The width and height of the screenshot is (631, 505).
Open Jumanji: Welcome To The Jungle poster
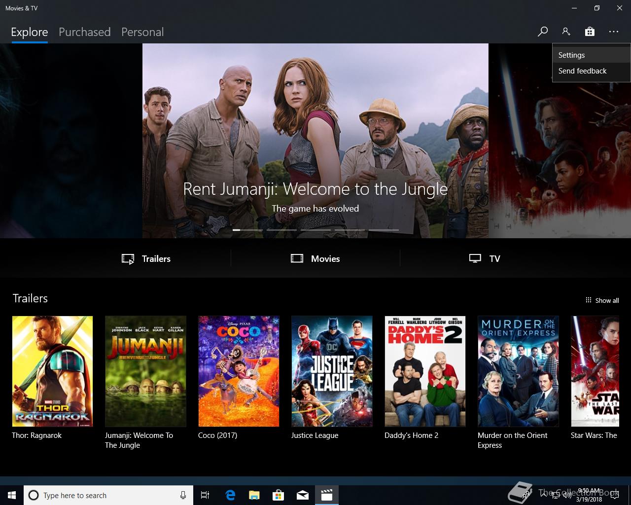(145, 371)
